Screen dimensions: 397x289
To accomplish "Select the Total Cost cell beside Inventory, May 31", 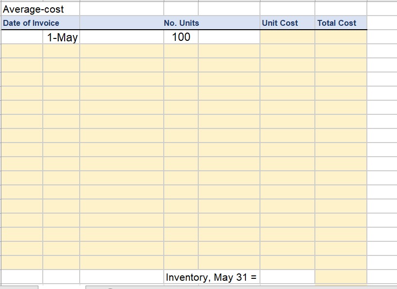I will tap(341, 277).
